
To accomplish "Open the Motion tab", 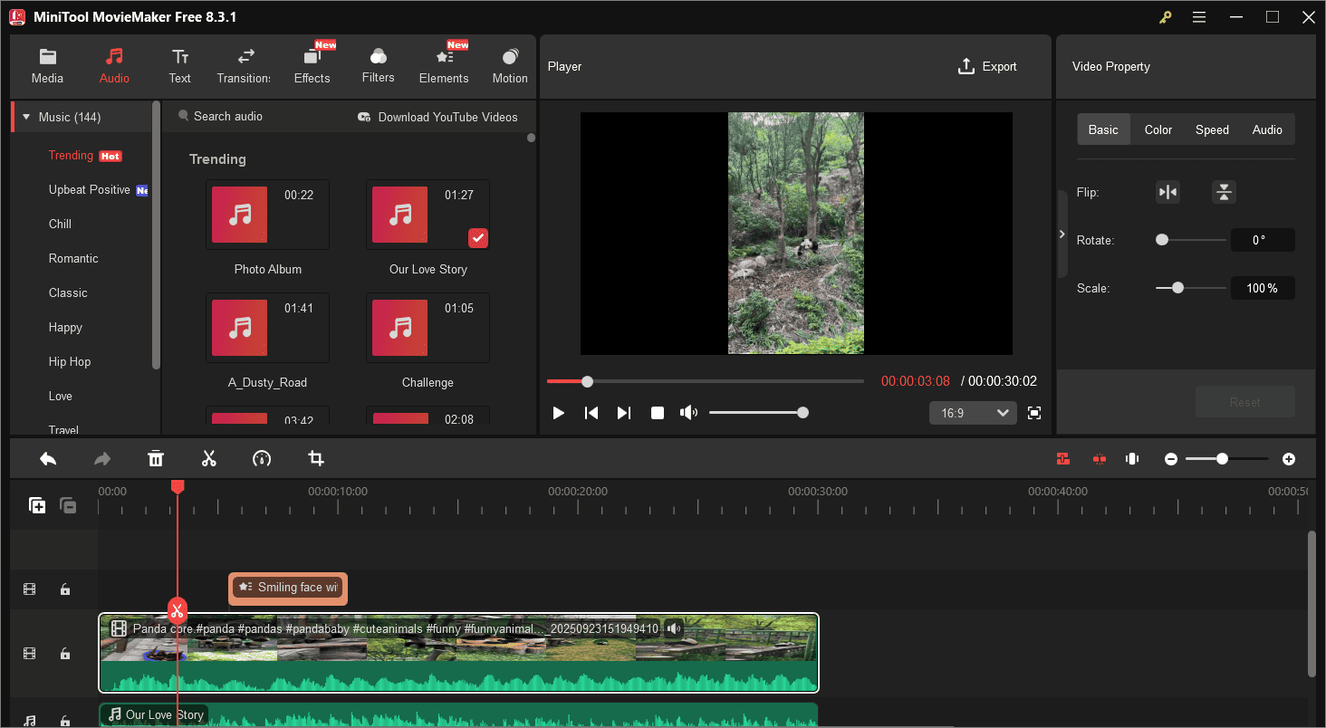I will (x=510, y=66).
